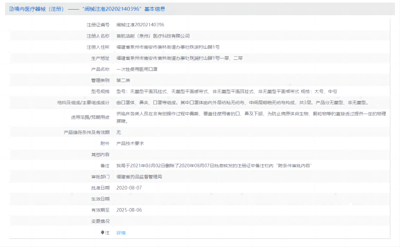Screen dimensions: 400x247
Task: Click the 变更情况 row label
Action: point(100,221)
